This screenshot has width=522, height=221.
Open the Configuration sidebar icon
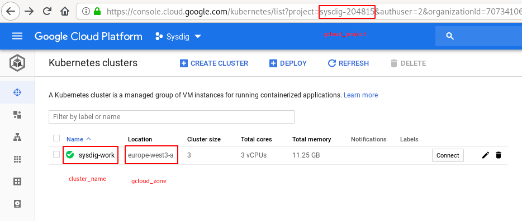pos(17,181)
